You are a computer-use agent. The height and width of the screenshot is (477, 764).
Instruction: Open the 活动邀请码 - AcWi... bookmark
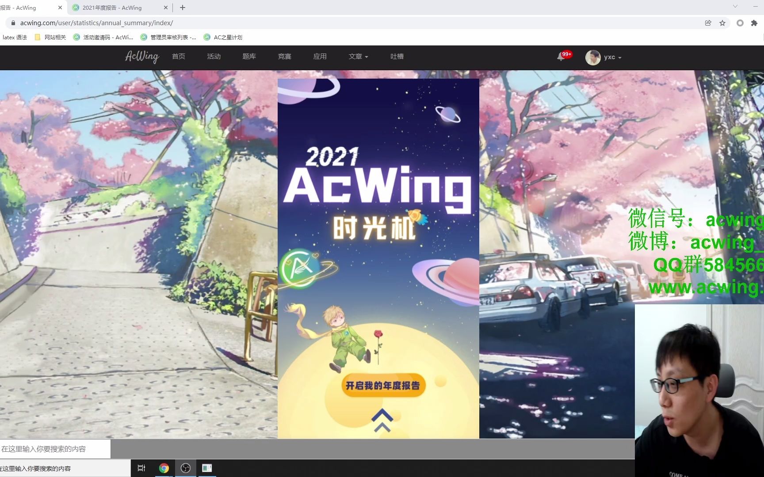coord(103,38)
